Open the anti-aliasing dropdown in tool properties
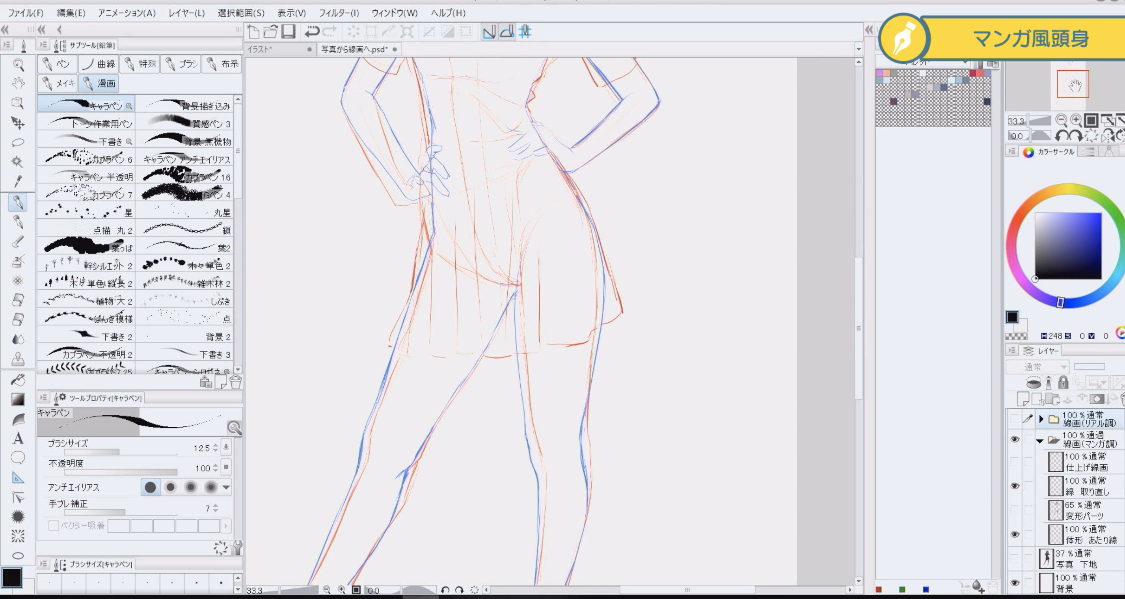The width and height of the screenshot is (1125, 599). tap(225, 487)
